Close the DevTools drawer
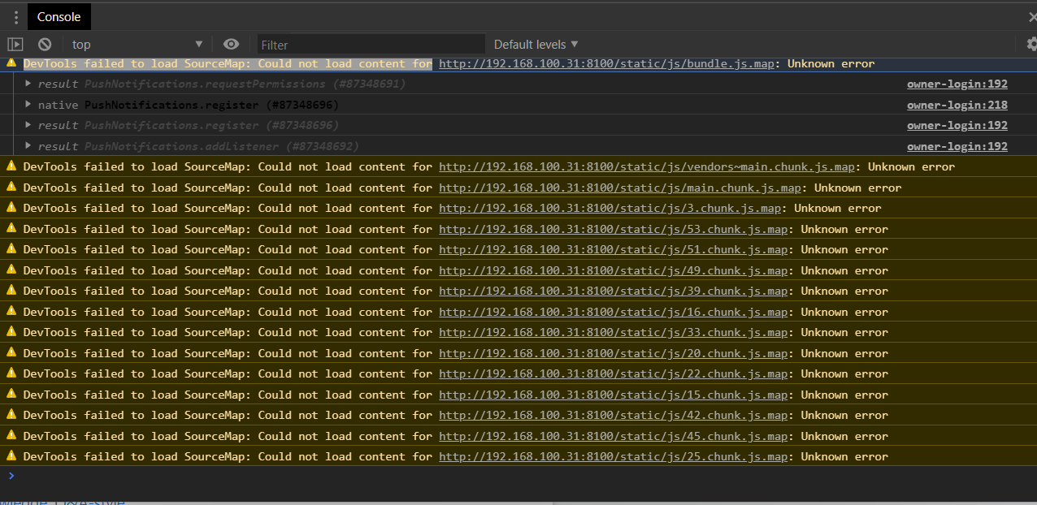This screenshot has width=1037, height=505. pos(1032,17)
